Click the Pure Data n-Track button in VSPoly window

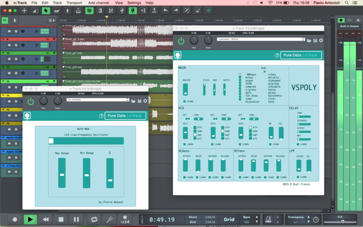(x=301, y=55)
